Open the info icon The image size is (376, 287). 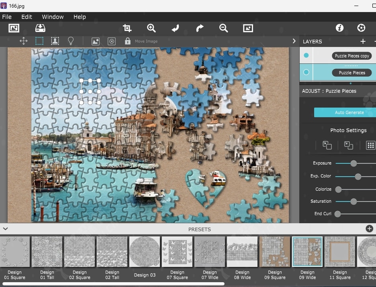[x=339, y=28]
